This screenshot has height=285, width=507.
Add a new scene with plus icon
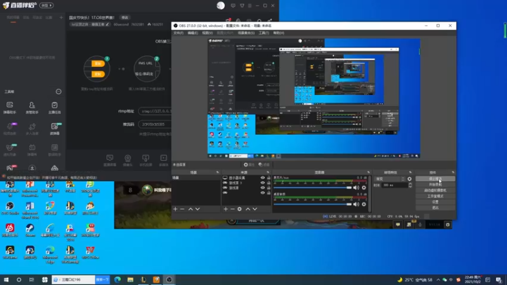pos(176,209)
